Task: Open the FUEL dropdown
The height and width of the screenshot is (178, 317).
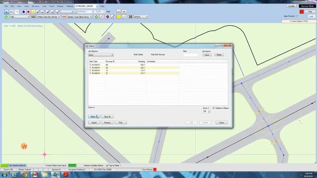Action: click(19, 17)
